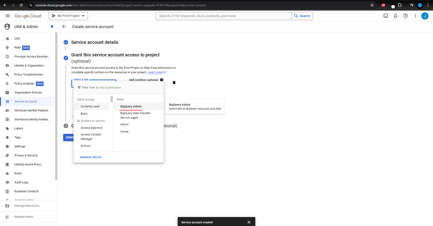Click the Tags icon in sidebar
This screenshot has width=433, height=226.
pos(7,138)
